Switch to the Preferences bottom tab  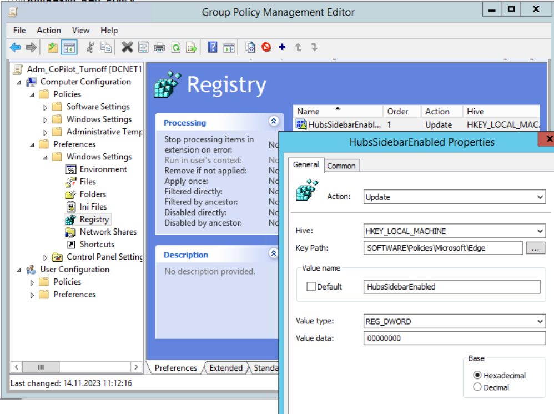click(x=176, y=368)
